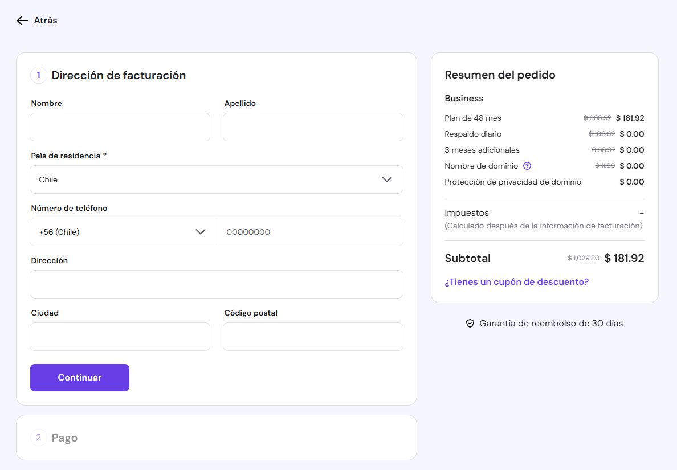Focus the Nombre input field

pos(120,127)
